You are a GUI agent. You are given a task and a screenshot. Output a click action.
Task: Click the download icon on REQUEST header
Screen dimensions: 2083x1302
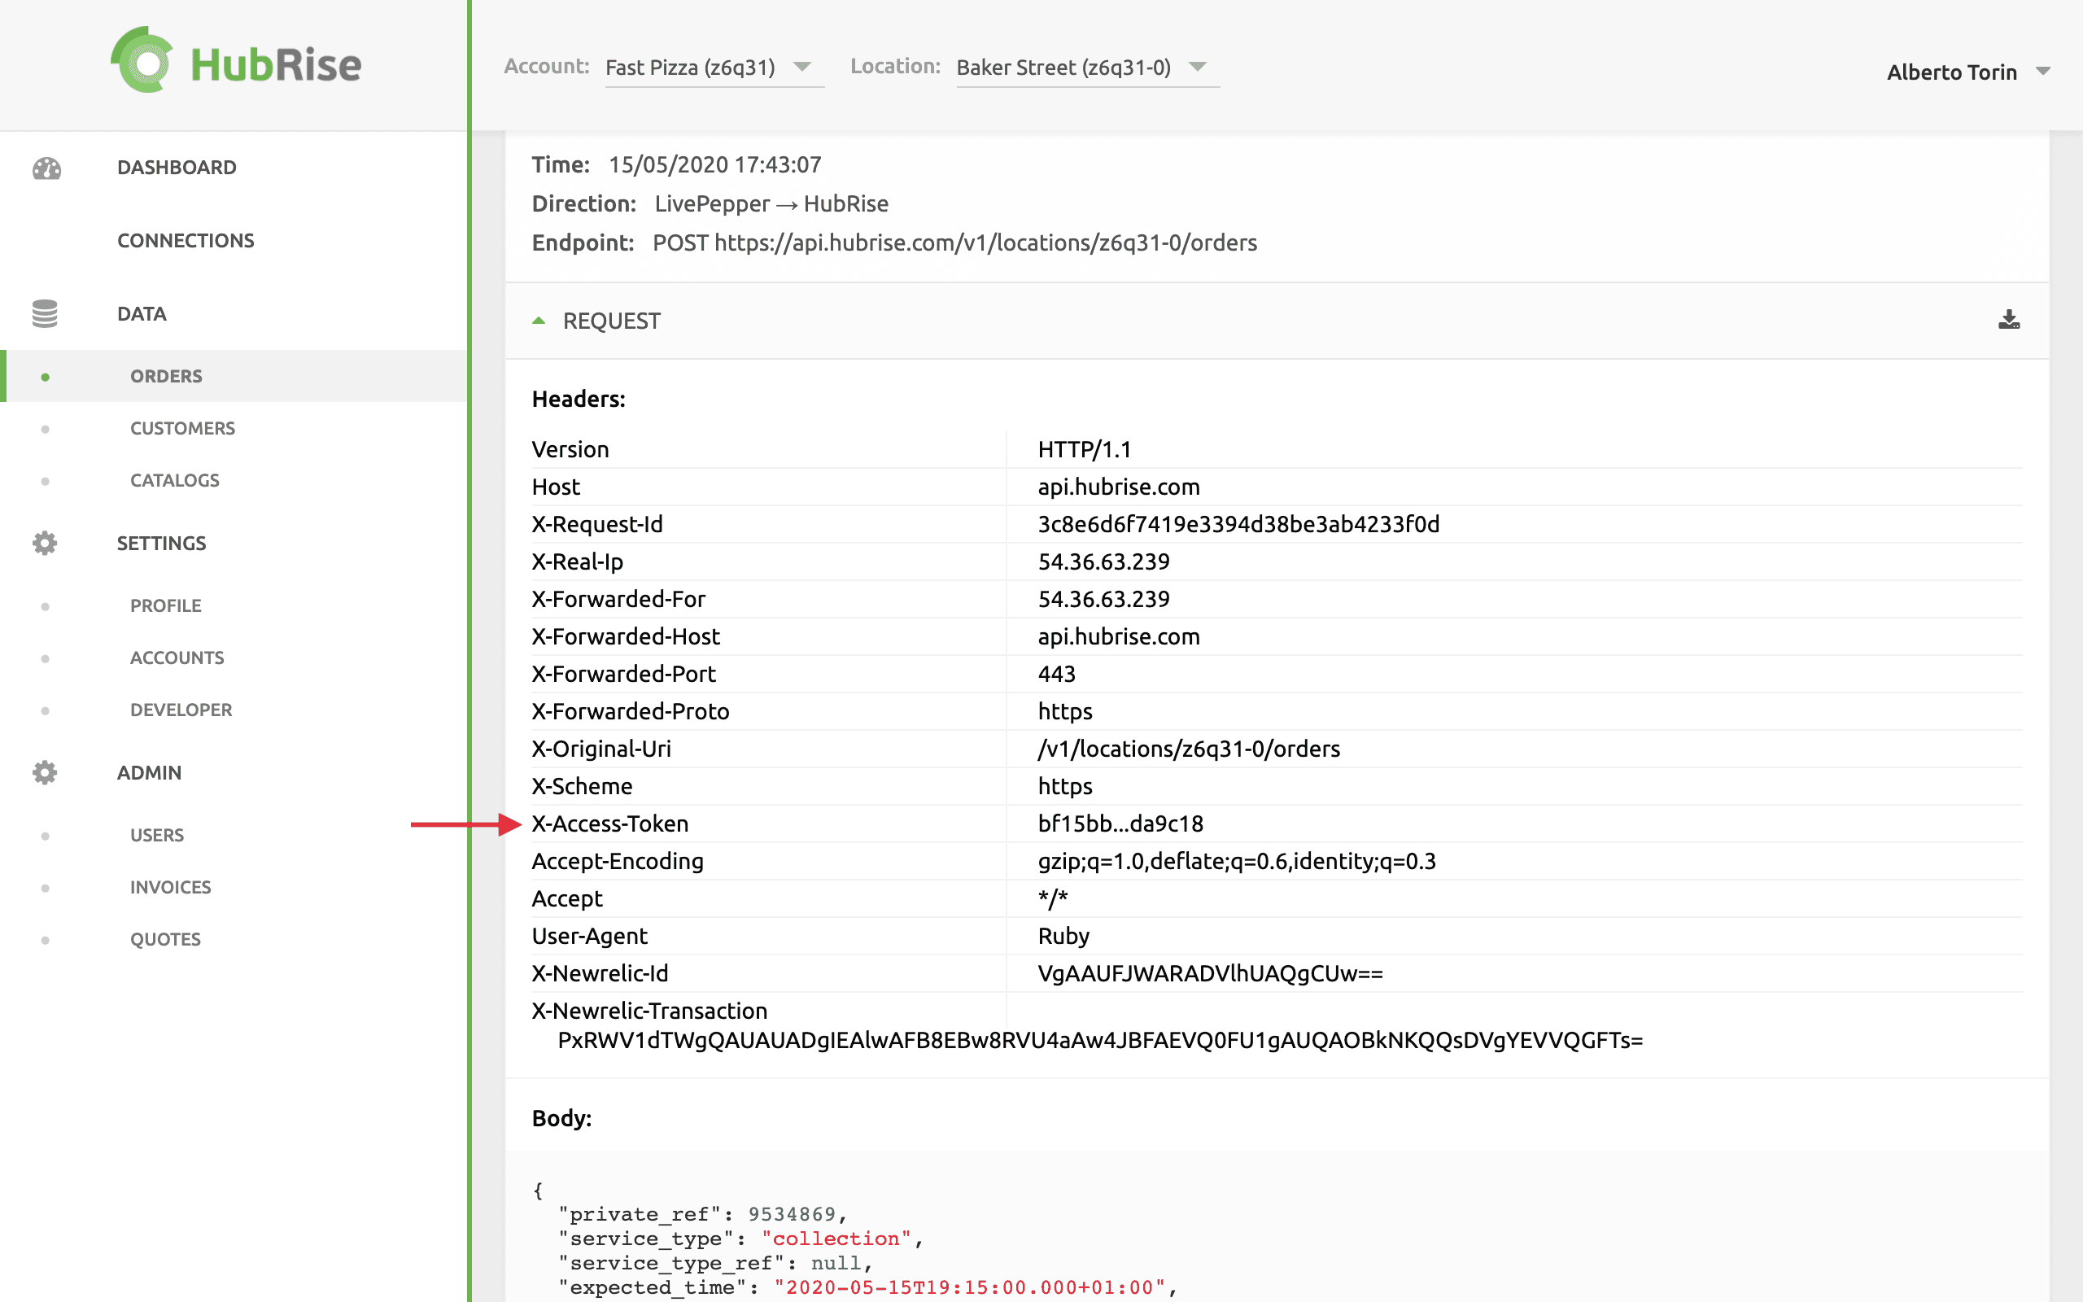tap(2010, 320)
